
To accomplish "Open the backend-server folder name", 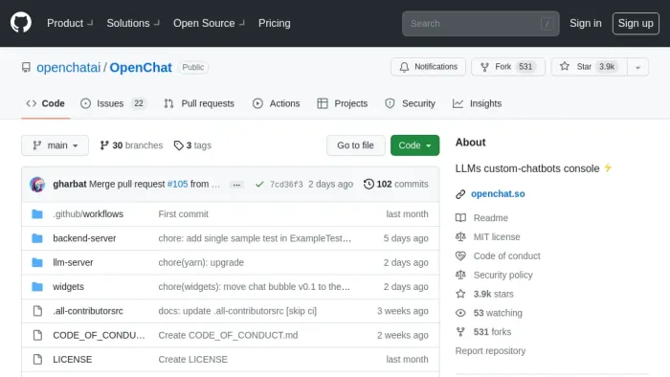I will [x=84, y=238].
